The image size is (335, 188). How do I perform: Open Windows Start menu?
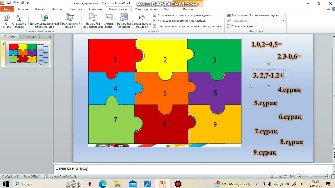click(6, 184)
